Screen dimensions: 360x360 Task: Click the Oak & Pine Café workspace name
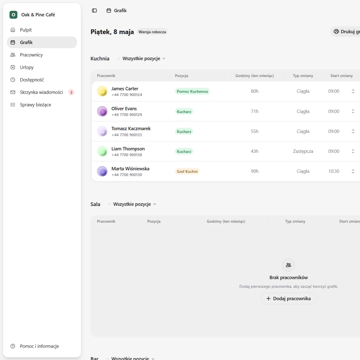[38, 15]
